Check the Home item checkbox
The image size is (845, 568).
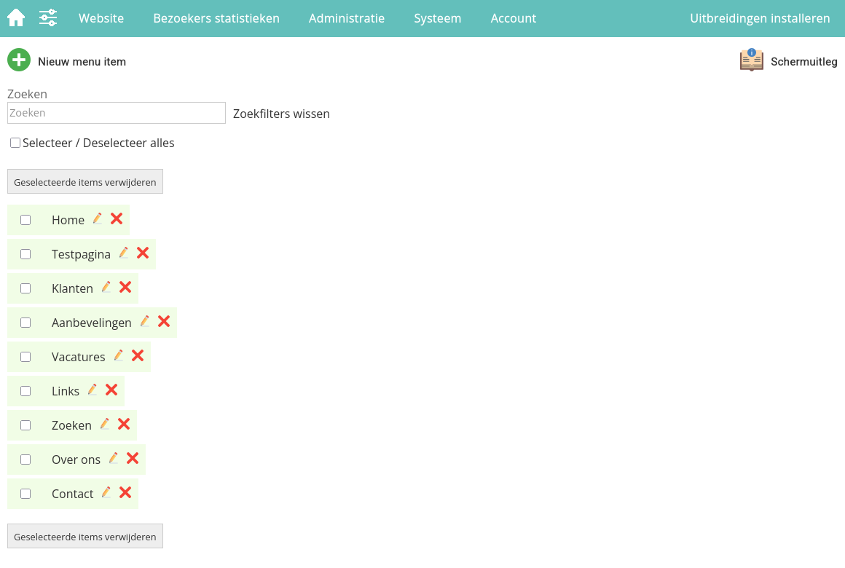pos(25,220)
